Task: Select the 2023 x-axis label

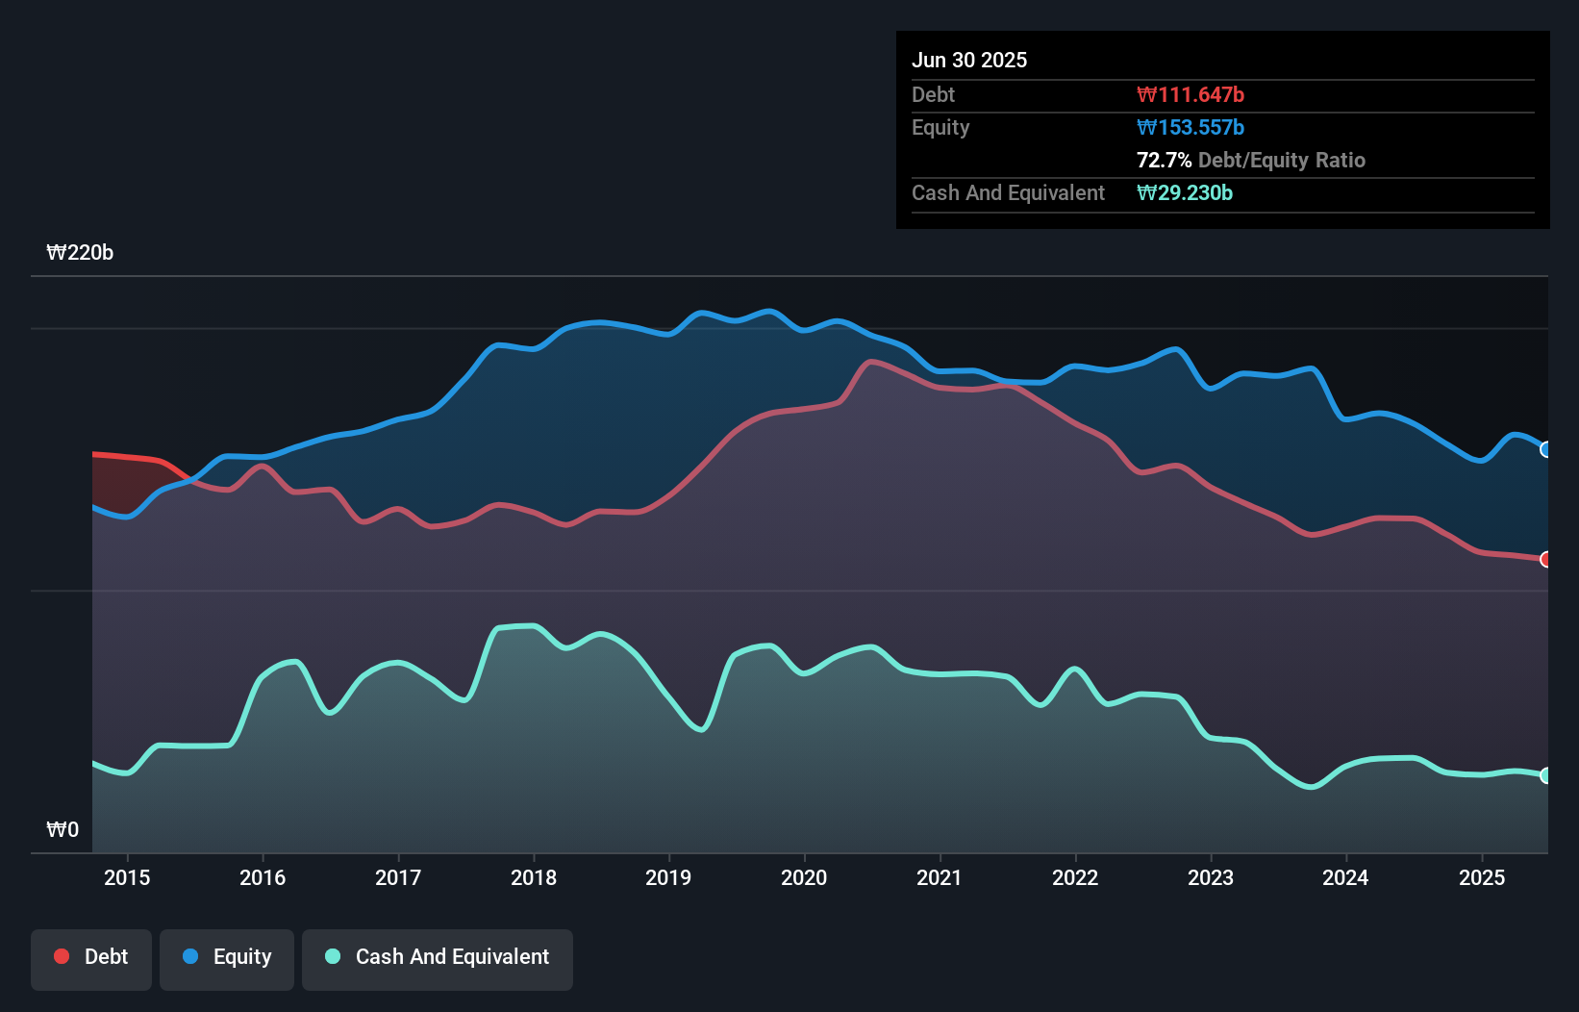Action: point(1210,877)
